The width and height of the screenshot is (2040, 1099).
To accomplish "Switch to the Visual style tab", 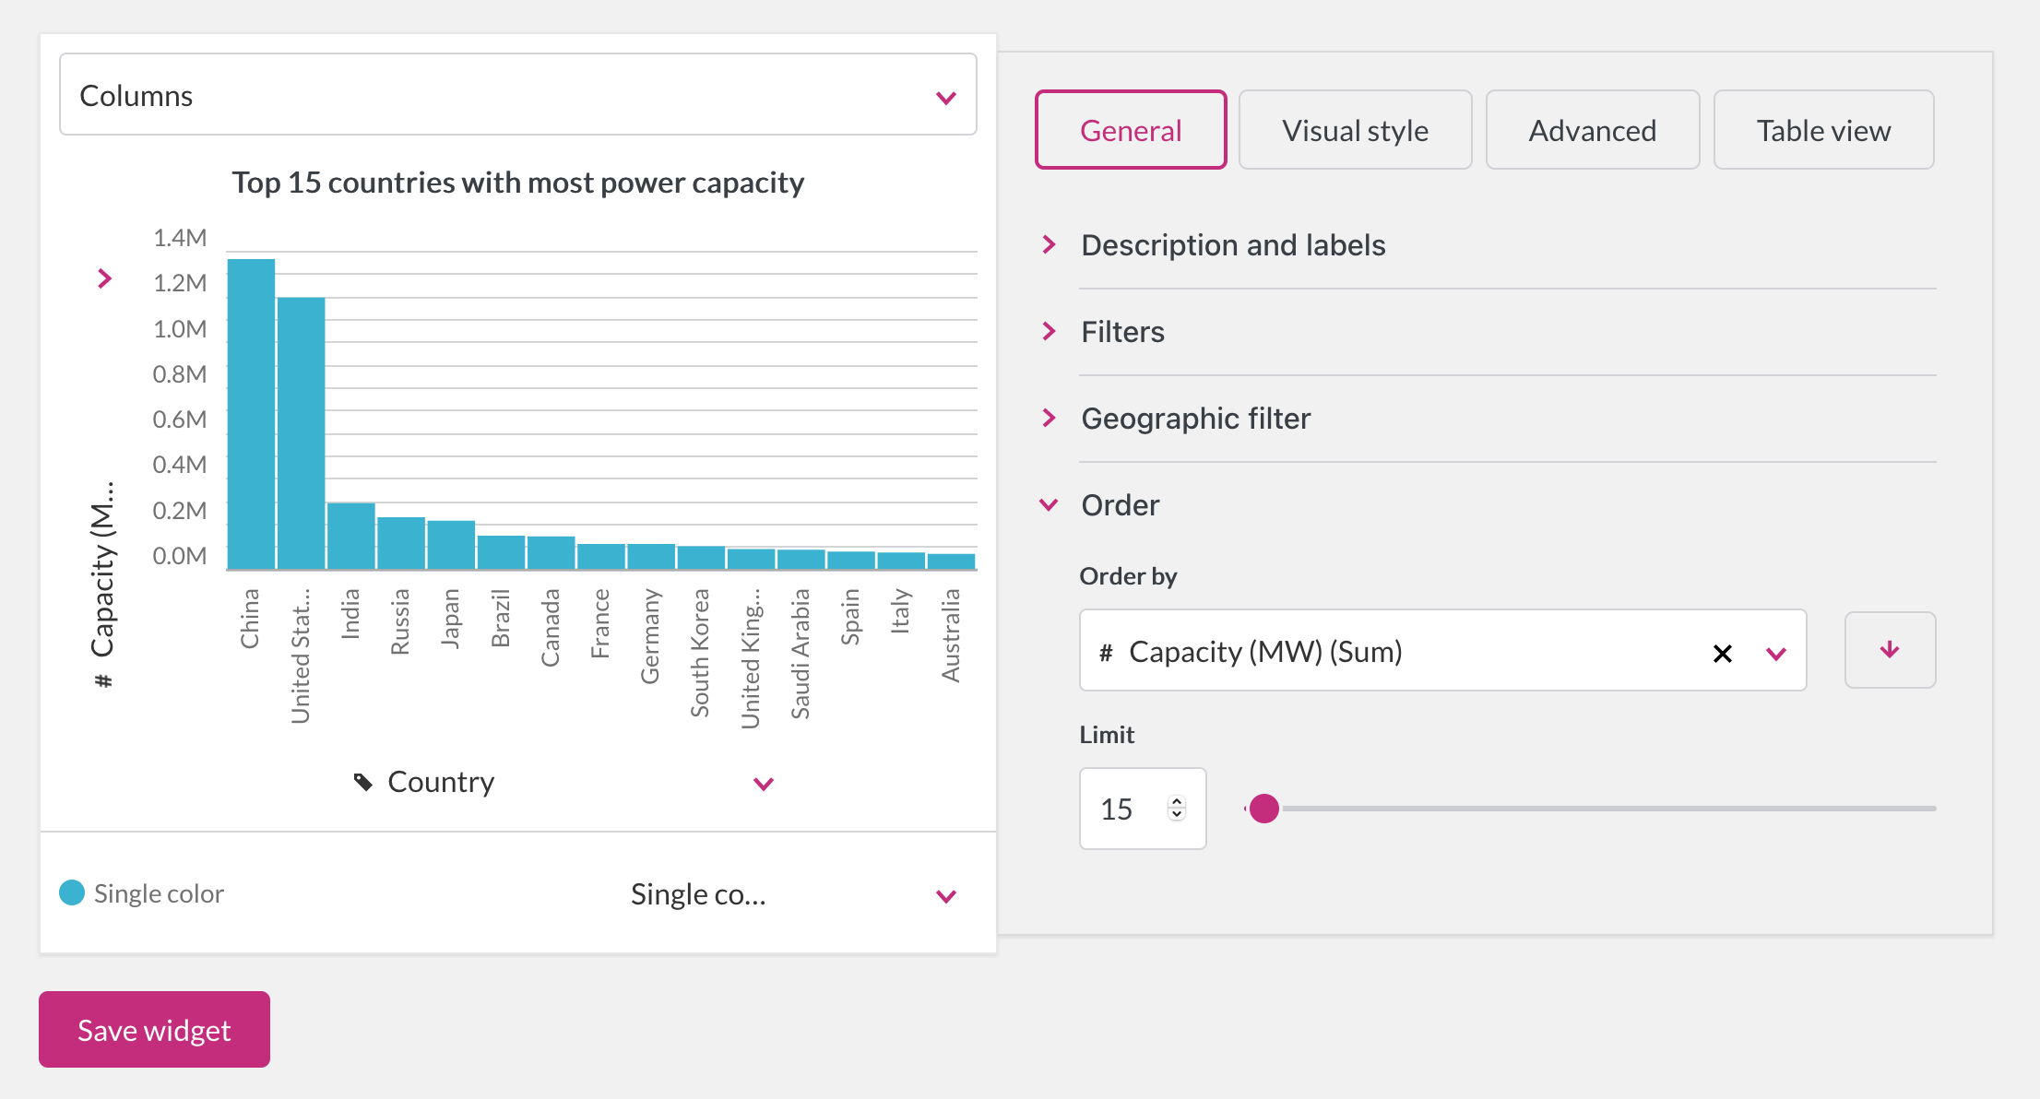I will click(x=1355, y=130).
